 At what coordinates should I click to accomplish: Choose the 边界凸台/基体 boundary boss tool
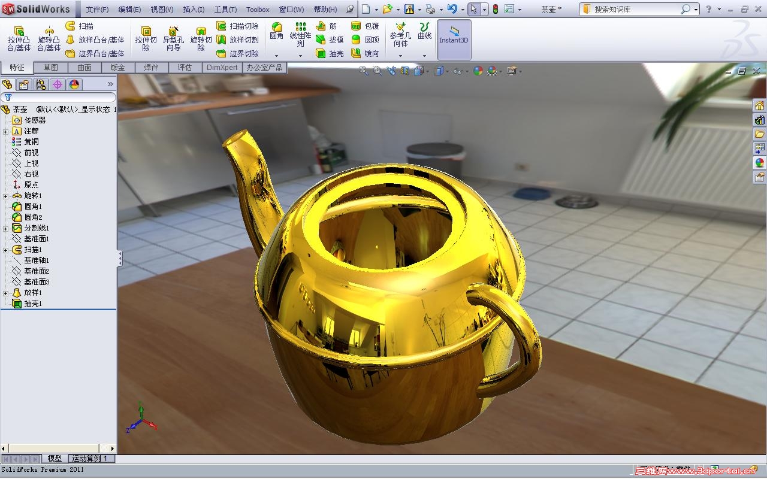[x=95, y=54]
